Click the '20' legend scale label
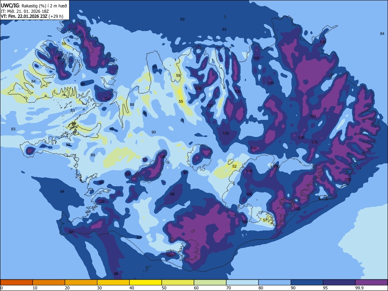 (67, 288)
